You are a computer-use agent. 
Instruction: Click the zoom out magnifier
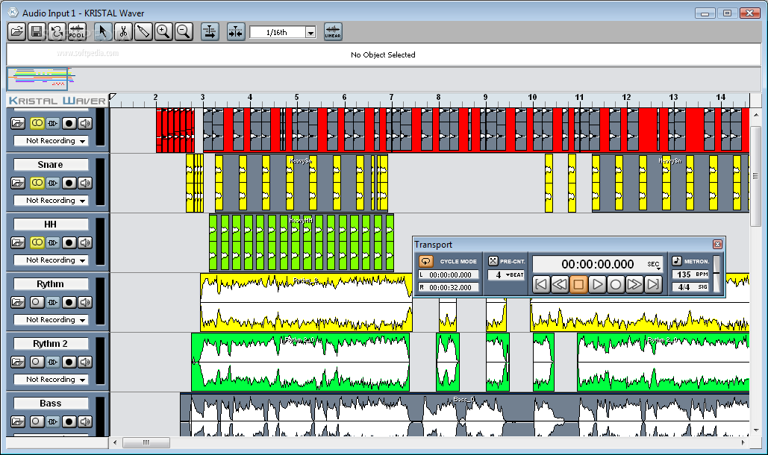pyautogui.click(x=184, y=32)
